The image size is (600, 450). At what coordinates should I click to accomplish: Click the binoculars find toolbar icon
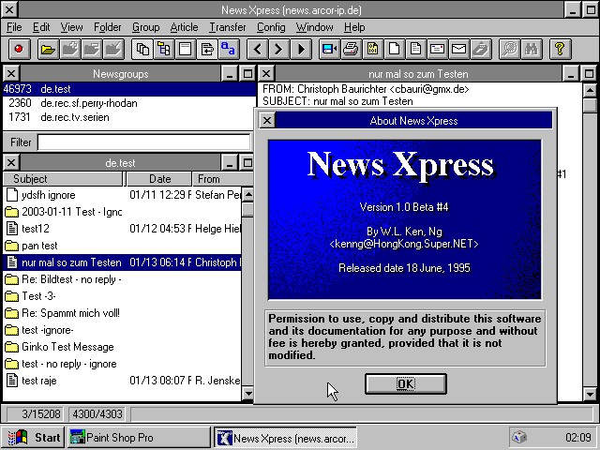pyautogui.click(x=532, y=49)
